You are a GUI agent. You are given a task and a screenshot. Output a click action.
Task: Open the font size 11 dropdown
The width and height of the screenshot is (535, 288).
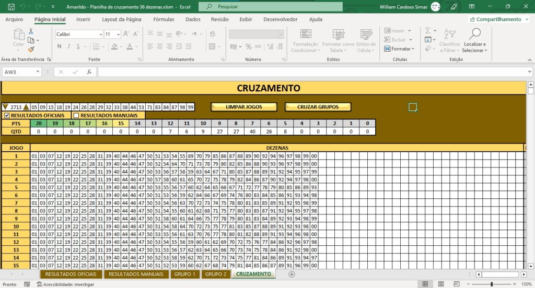pos(119,34)
